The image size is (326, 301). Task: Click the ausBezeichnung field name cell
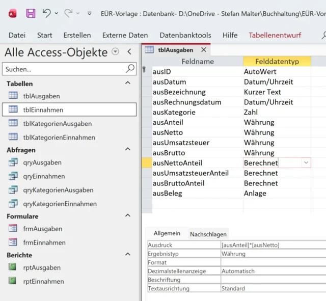tap(198, 92)
